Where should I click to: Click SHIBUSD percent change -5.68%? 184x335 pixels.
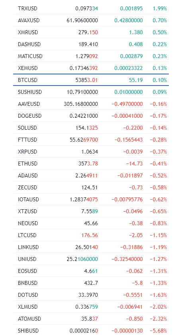tap(159, 331)
